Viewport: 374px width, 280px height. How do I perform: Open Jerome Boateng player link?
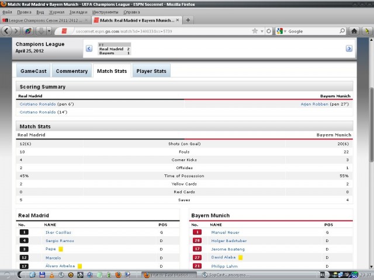tap(228, 249)
